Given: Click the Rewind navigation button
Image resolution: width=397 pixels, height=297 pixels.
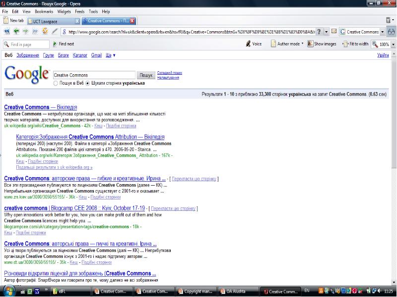Looking at the screenshot, I should coord(7,32).
